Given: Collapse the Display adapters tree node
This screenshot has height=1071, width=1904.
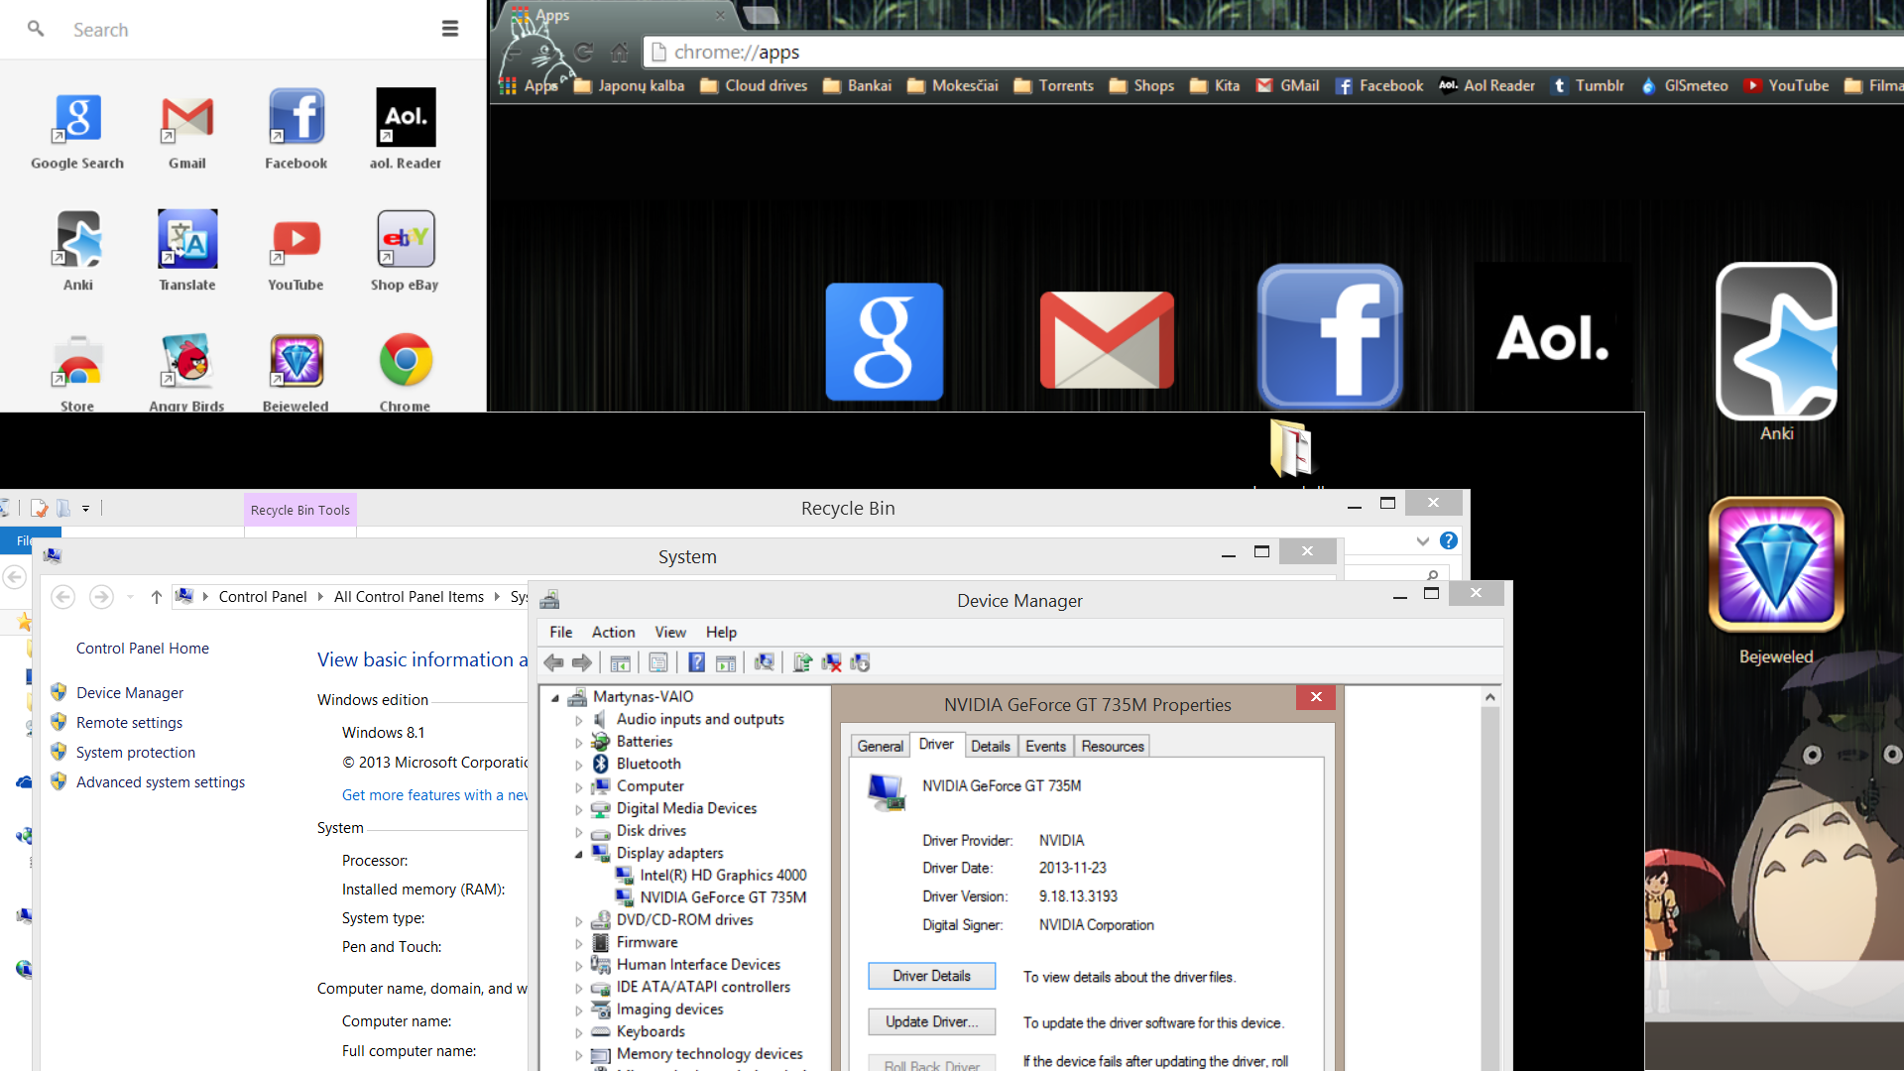Looking at the screenshot, I should tap(578, 854).
